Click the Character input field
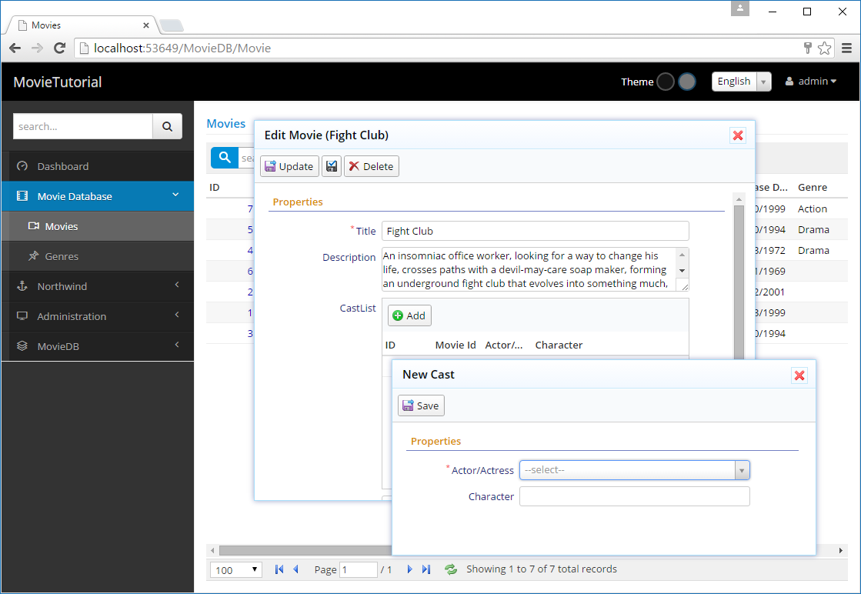 [634, 496]
